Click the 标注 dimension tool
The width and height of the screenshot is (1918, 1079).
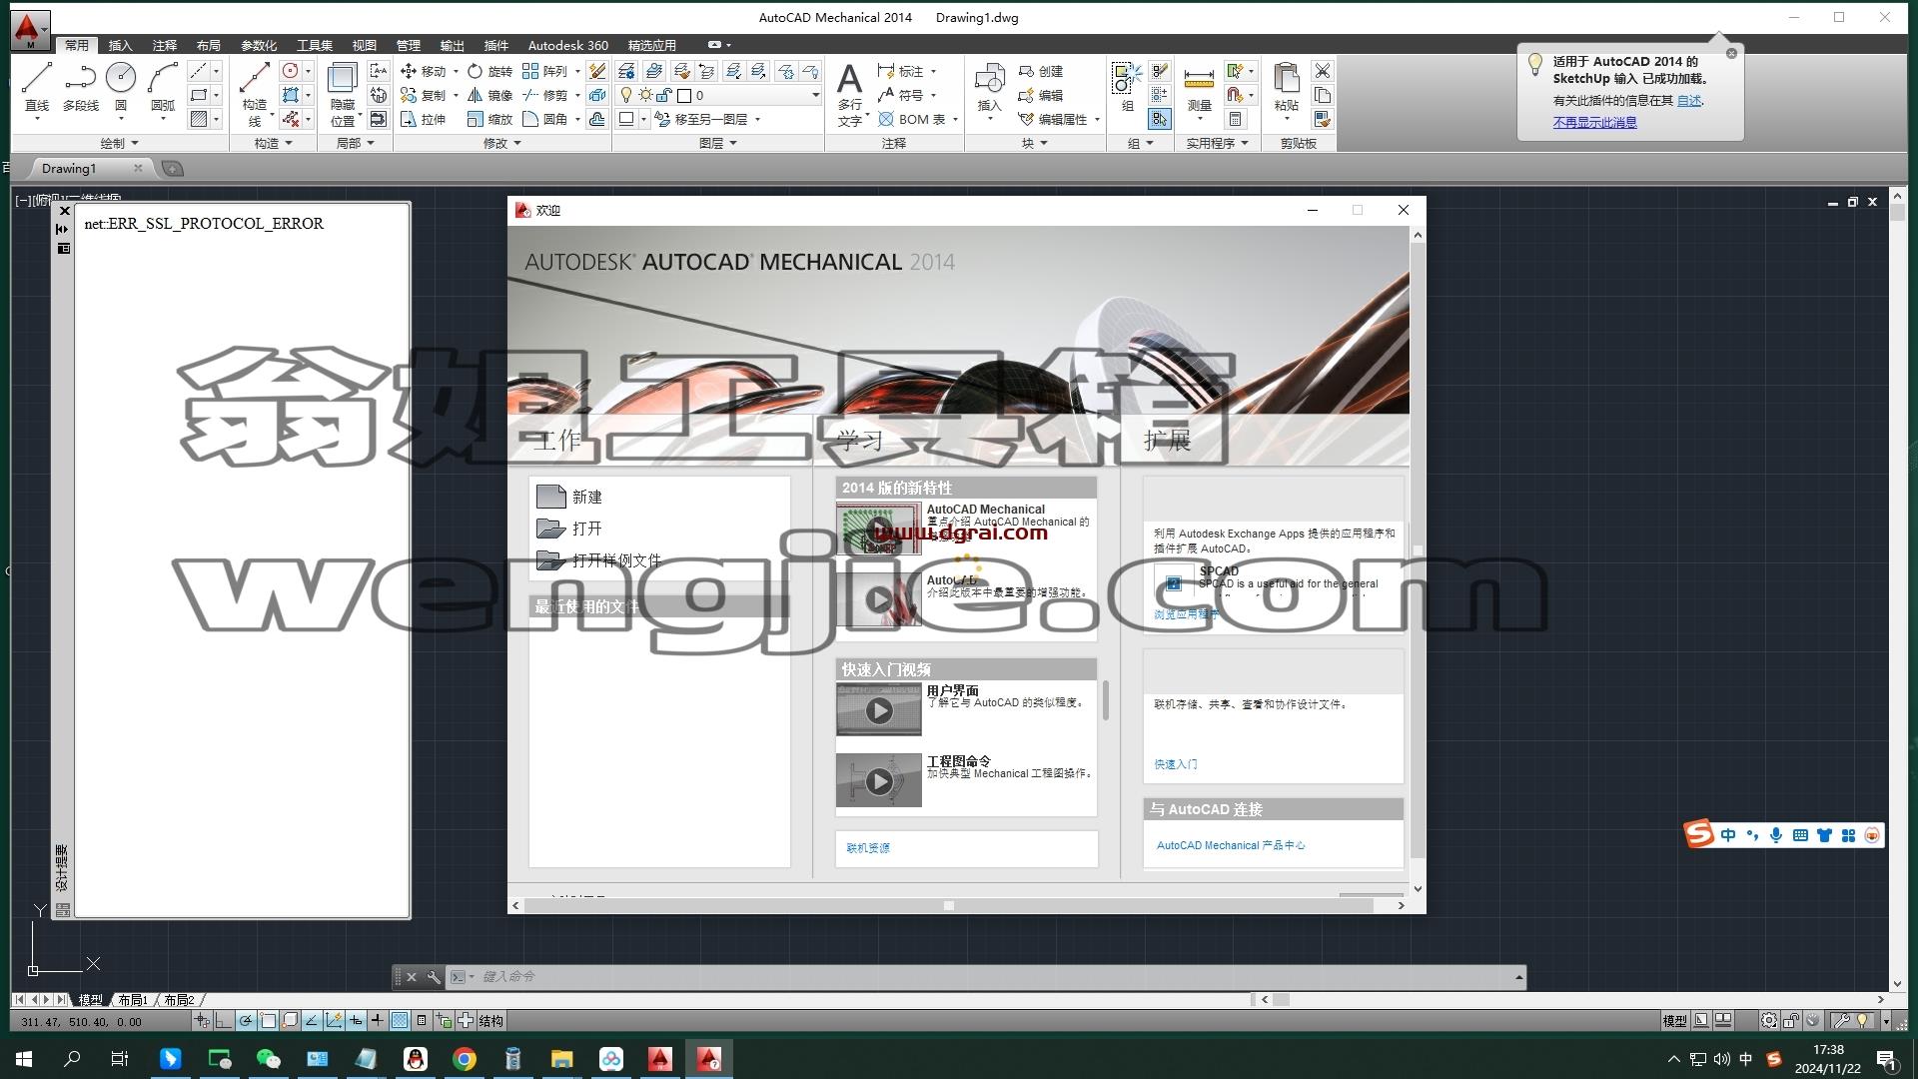pos(901,71)
